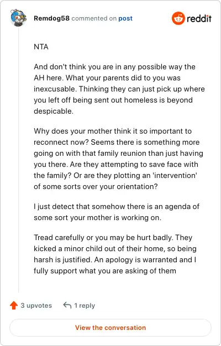Click the gray "commented on" text

(x=94, y=18)
